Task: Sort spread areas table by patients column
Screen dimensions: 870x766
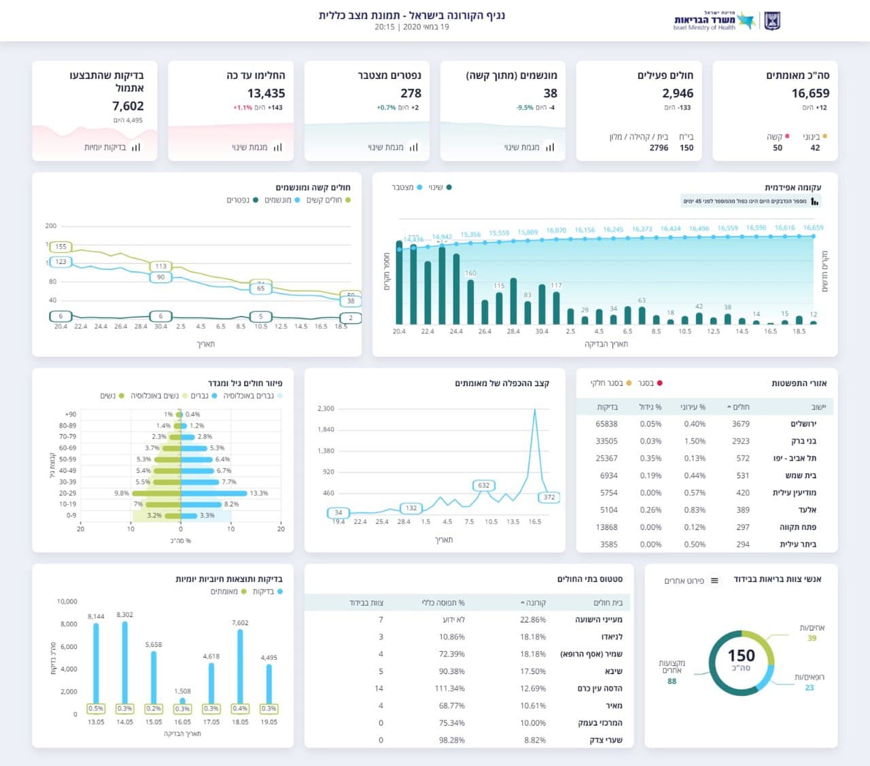Action: coord(738,407)
